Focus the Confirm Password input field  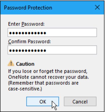point(52,50)
